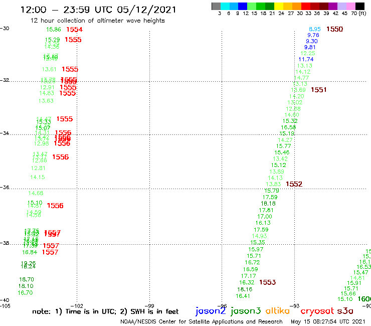The image size is (371, 326).
Task: Select the 14.12 wave height value
Action: 303,72
